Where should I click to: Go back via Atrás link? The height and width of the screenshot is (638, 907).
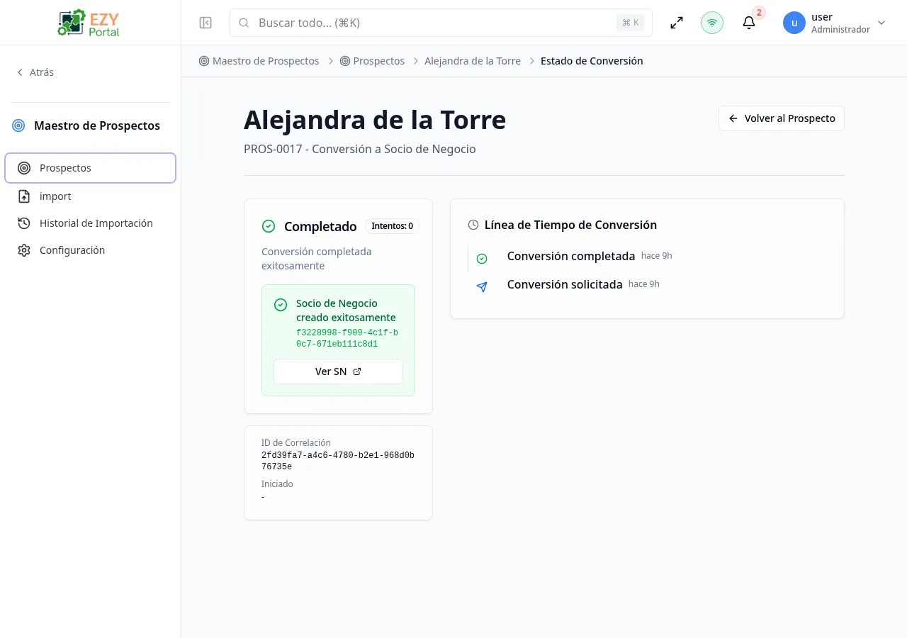pyautogui.click(x=35, y=72)
